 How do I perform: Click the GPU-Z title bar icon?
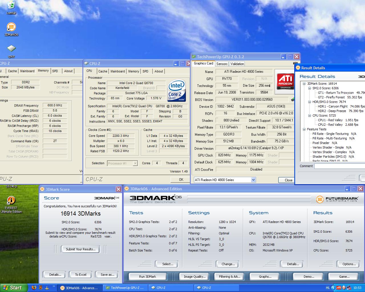tap(194, 57)
